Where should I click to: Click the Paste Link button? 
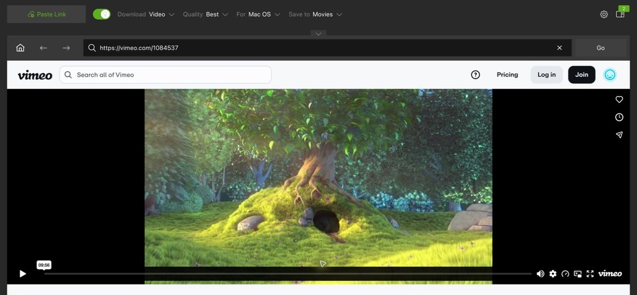click(x=46, y=14)
